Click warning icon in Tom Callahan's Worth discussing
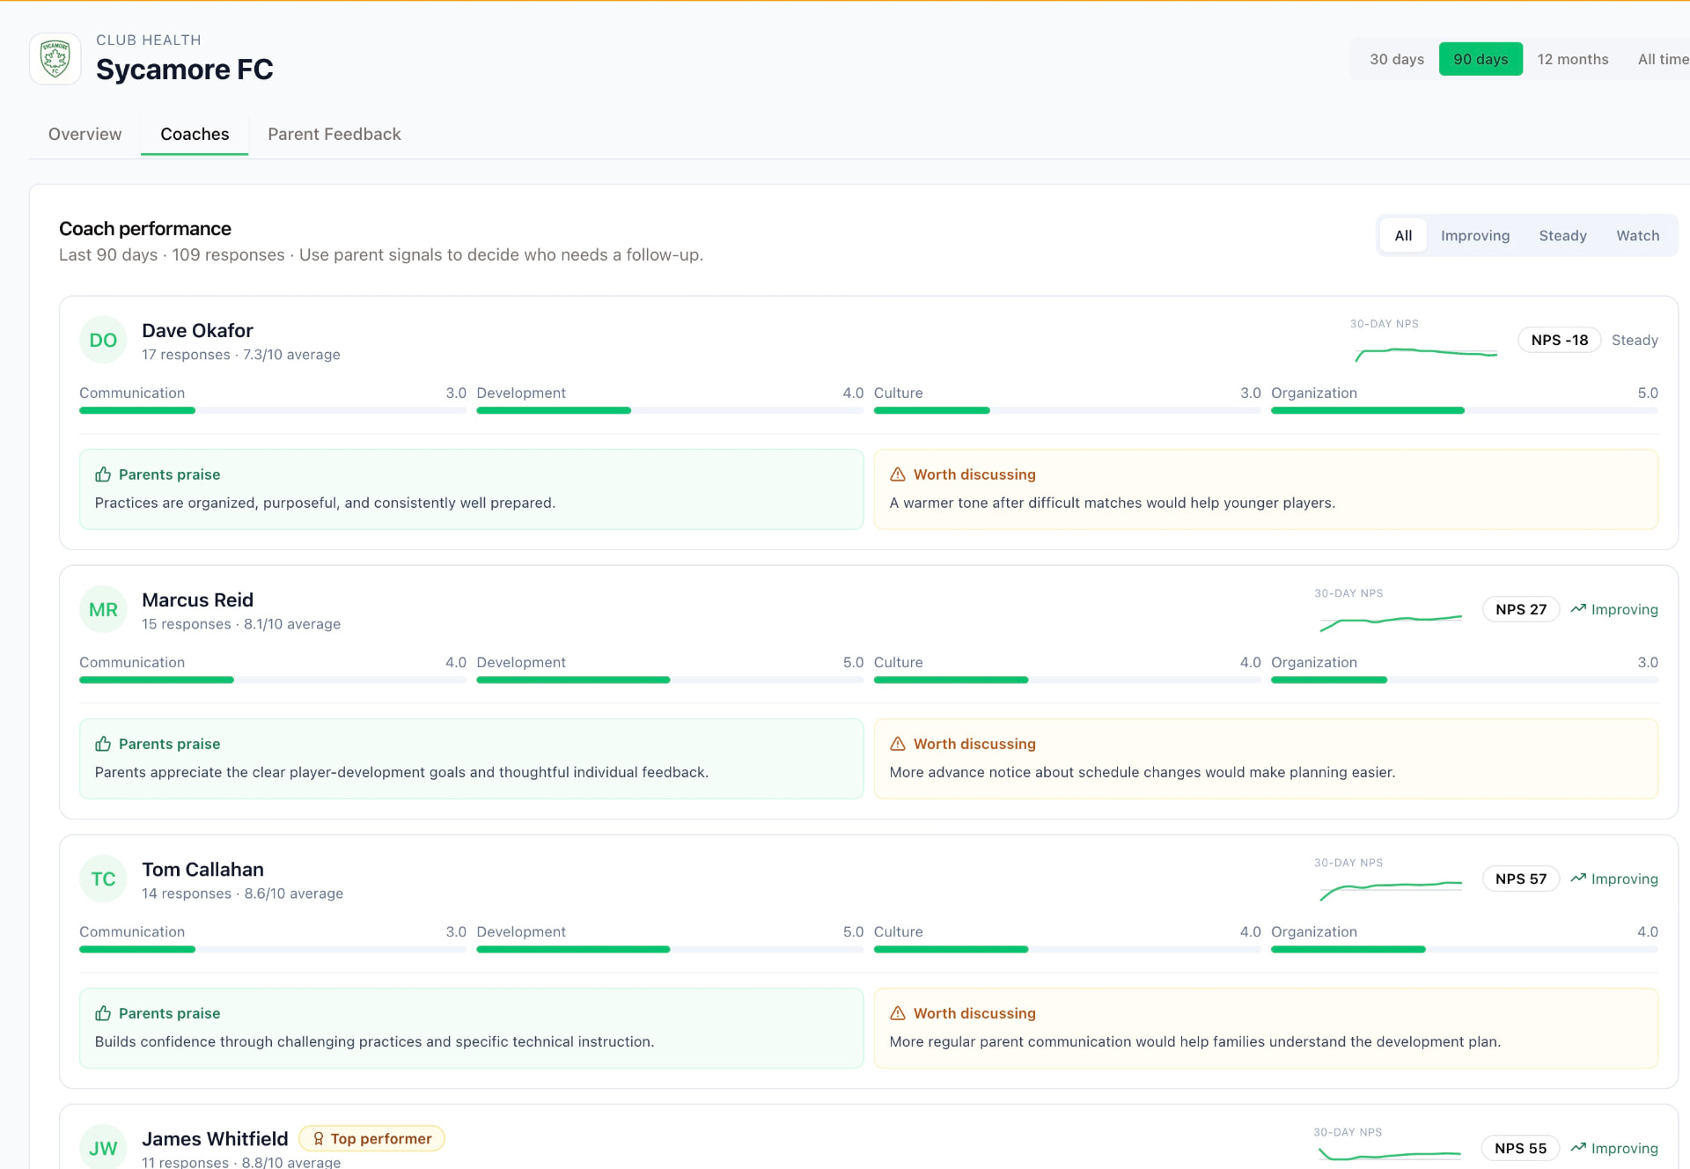Image resolution: width=1690 pixels, height=1169 pixels. [x=898, y=1013]
